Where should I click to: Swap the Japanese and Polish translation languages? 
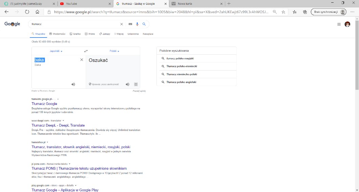[x=86, y=51]
